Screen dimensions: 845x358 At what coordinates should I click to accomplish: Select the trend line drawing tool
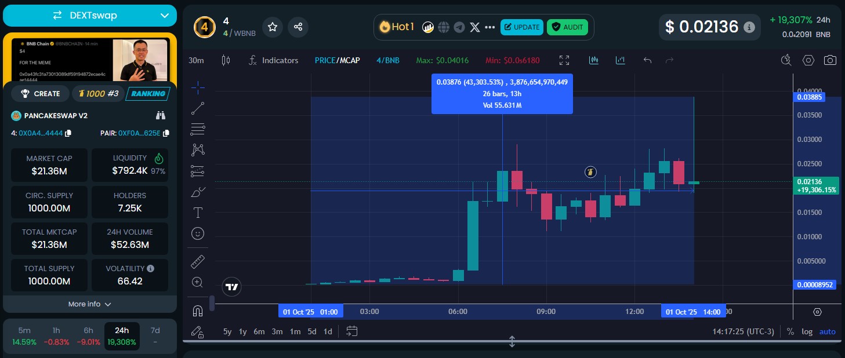click(198, 108)
